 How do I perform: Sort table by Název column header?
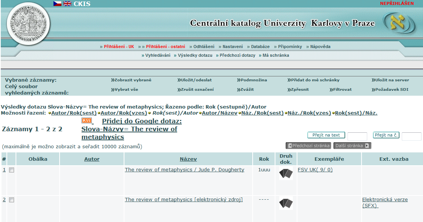pos(188,159)
